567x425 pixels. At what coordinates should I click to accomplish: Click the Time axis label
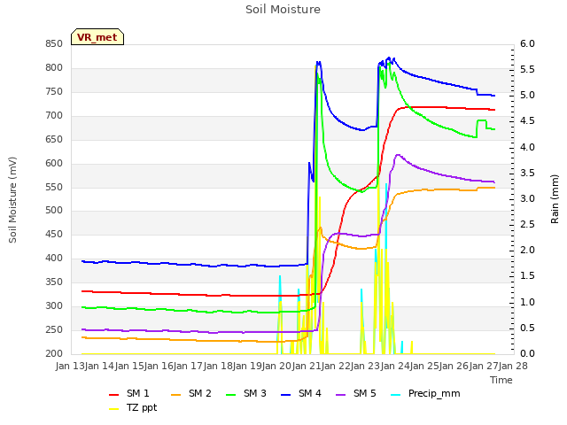[x=501, y=380]
